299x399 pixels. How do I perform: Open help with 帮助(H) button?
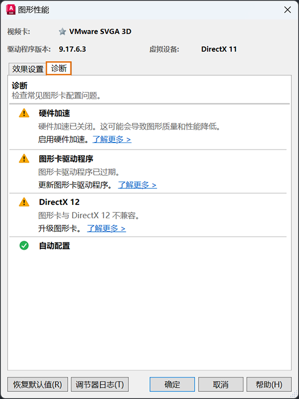click(x=269, y=384)
